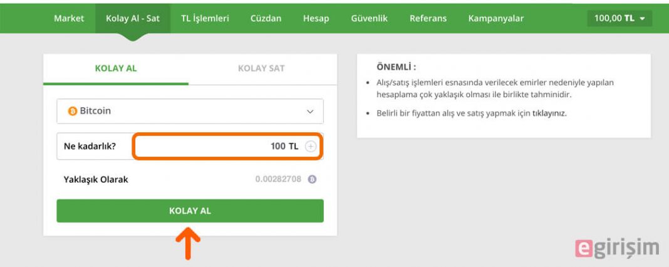The image size is (669, 267).
Task: Follow the tıklayınız link
Action: [549, 114]
